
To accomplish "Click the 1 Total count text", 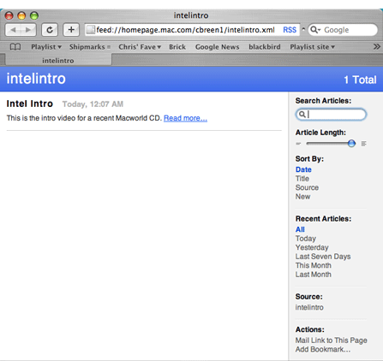I will coord(360,80).
